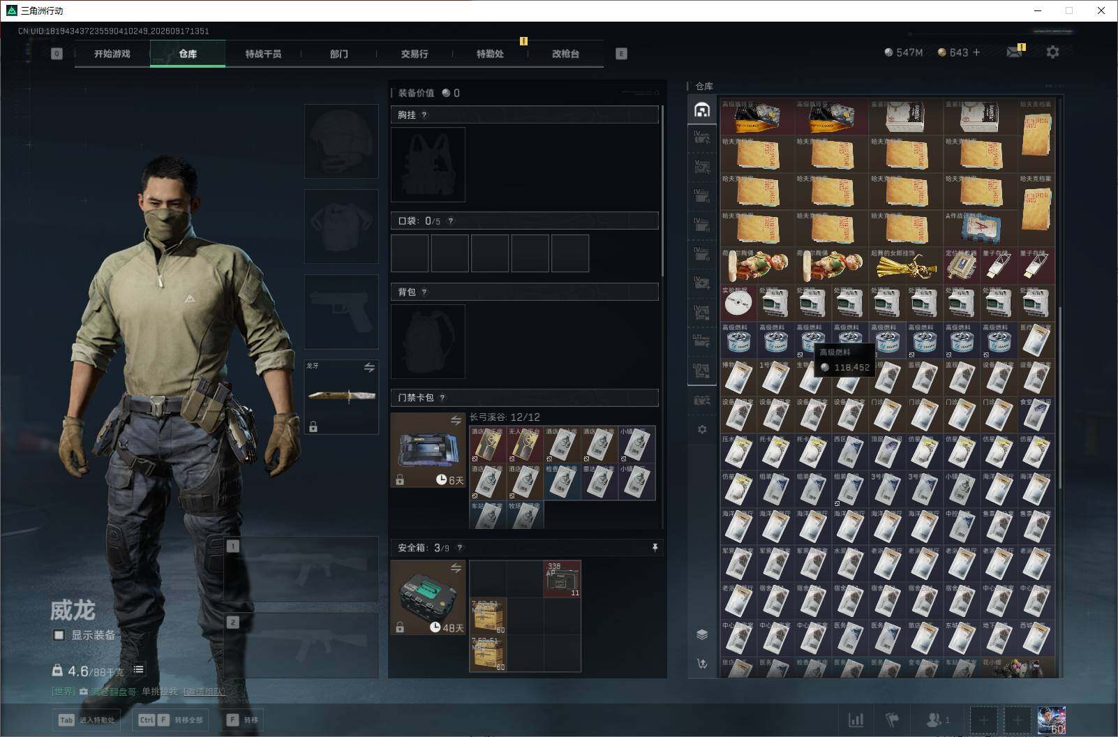Click the help icon next to 门禁卡包
Screen dimensions: 1118x737
tap(442, 398)
